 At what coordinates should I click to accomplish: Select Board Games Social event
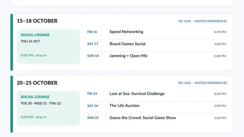pos(157,44)
